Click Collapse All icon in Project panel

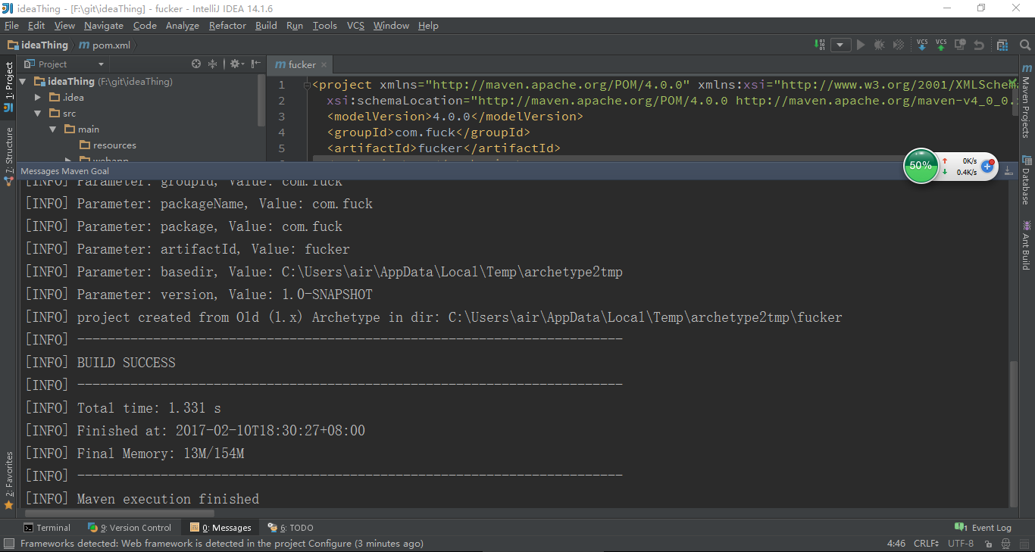tap(213, 64)
